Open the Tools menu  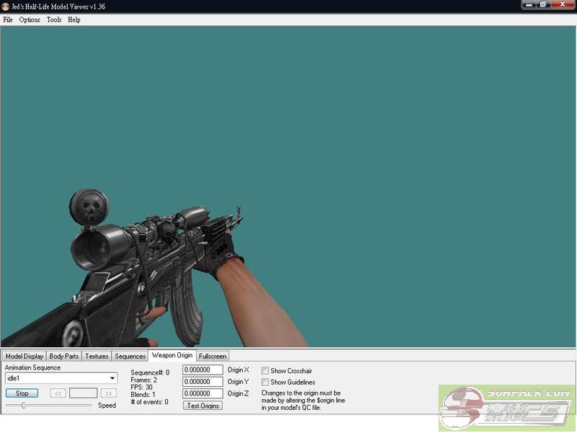coord(54,19)
